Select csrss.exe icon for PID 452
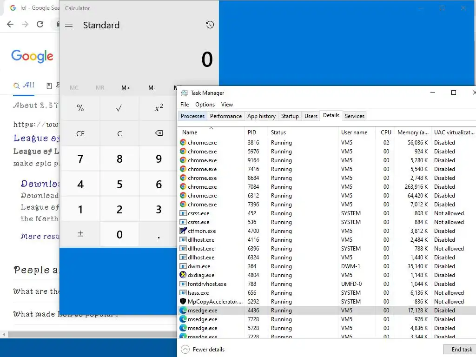The width and height of the screenshot is (476, 357). point(183,213)
